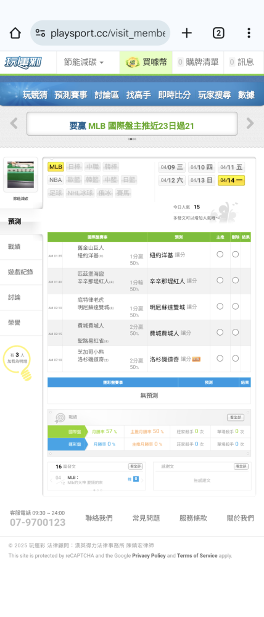Select 主推 radio for 明尼蘇達雙城 prediction
The height and width of the screenshot is (617, 264).
(x=220, y=306)
